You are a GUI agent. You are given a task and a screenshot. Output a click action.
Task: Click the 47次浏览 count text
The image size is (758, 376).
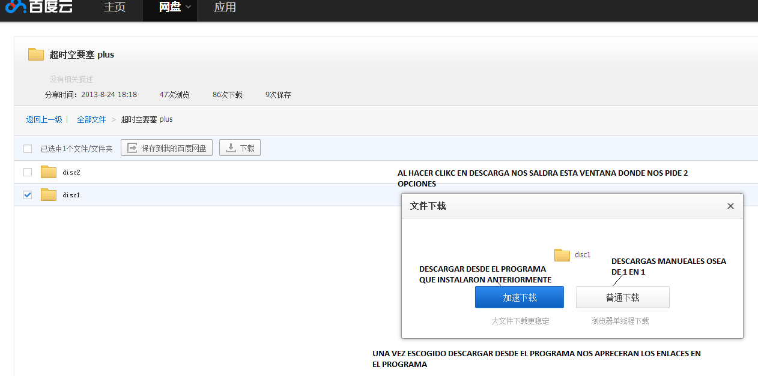click(x=175, y=95)
